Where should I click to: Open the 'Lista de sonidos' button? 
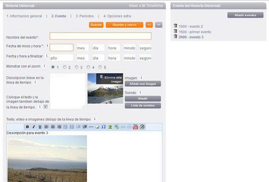(143, 106)
